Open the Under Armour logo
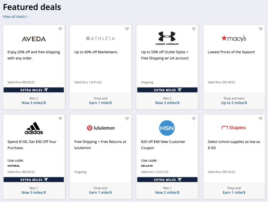This screenshot has height=202, width=268. coord(167,38)
